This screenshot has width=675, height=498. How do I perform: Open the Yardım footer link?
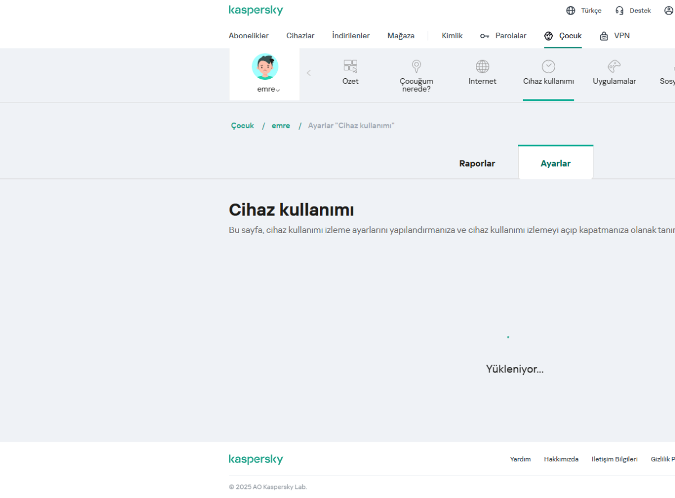520,459
